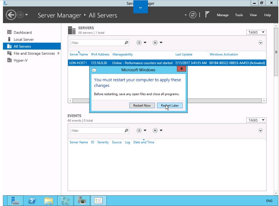Sort events by ID column
The width and height of the screenshot is (279, 206).
[93, 142]
